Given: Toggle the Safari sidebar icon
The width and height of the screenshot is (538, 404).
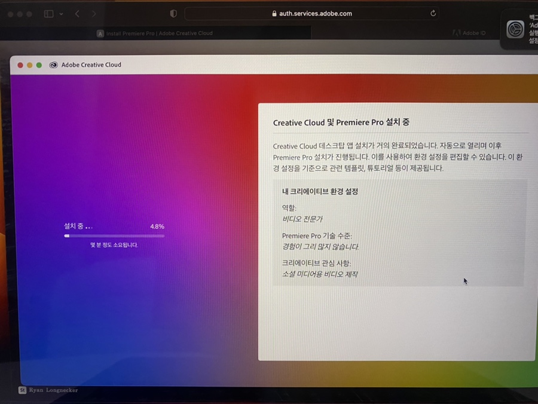Looking at the screenshot, I should [49, 14].
